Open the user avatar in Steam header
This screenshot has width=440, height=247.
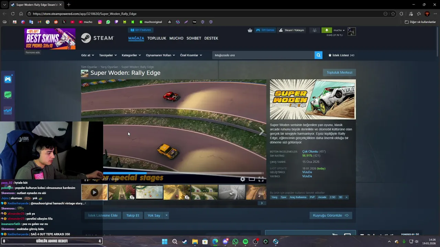352,32
